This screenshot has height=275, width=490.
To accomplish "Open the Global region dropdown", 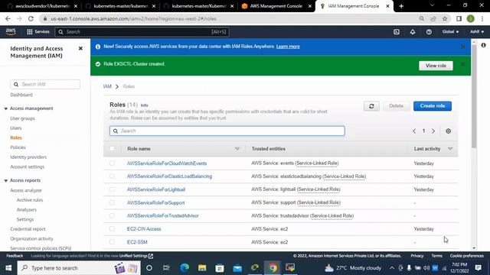I will click(x=450, y=32).
